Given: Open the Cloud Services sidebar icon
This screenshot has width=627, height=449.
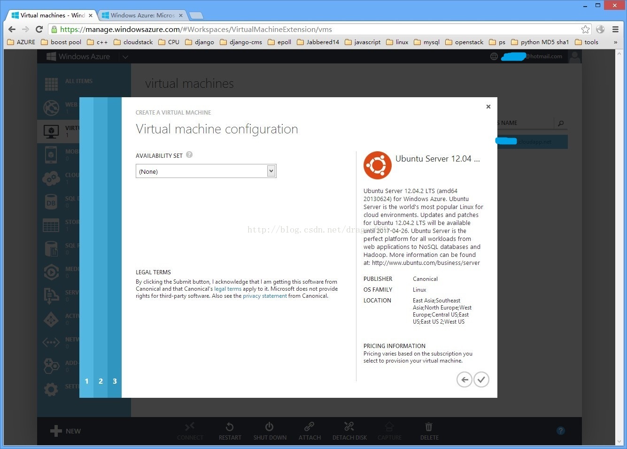Looking at the screenshot, I should [x=51, y=178].
